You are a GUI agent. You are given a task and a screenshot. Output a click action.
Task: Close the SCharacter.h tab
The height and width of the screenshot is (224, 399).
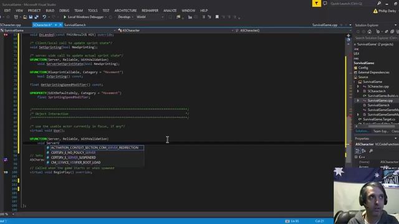pos(60,25)
